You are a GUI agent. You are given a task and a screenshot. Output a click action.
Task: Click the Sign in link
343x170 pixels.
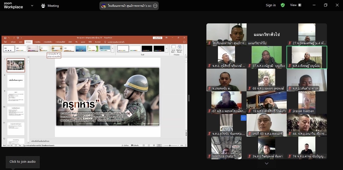(x=271, y=5)
